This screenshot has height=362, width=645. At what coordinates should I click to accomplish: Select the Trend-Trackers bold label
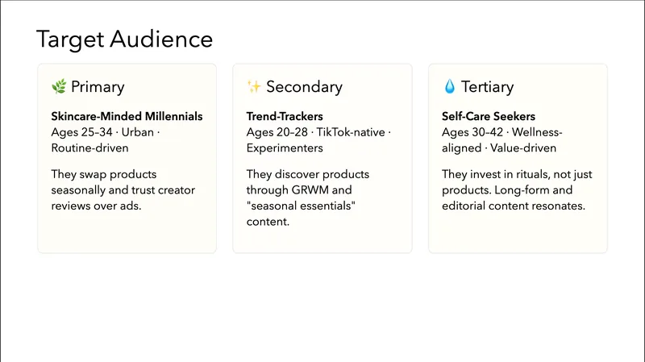[x=285, y=117]
